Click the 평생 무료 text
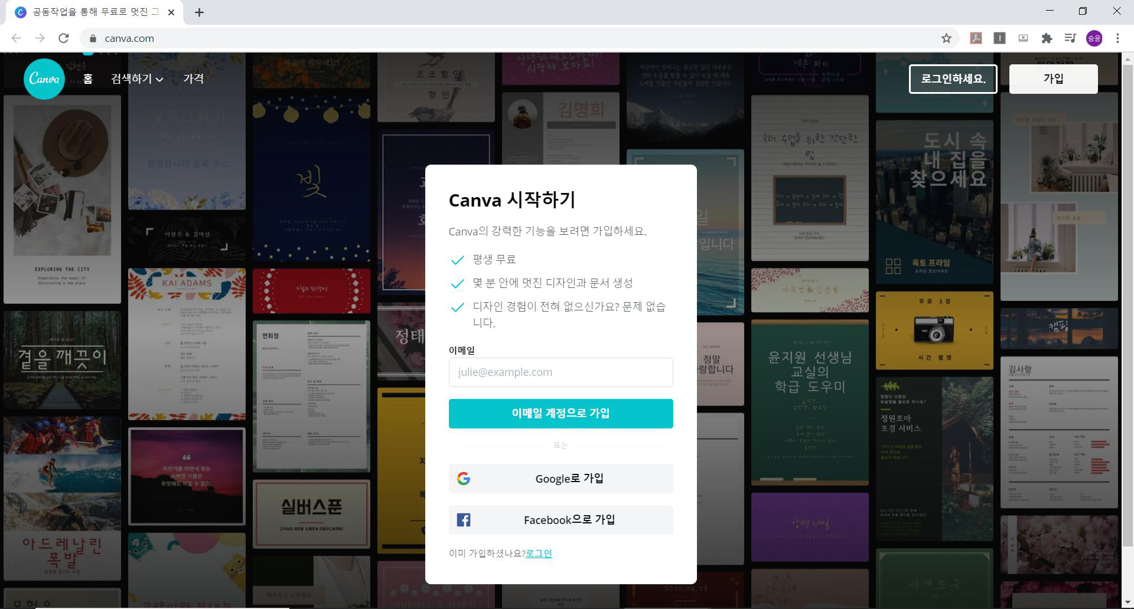1134x609 pixels. pos(494,260)
